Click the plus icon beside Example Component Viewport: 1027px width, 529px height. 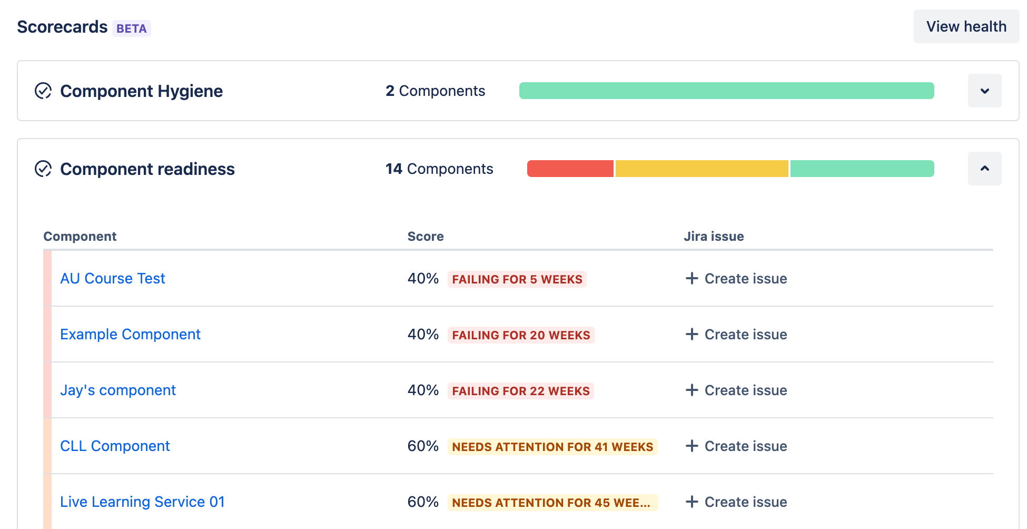click(x=691, y=334)
